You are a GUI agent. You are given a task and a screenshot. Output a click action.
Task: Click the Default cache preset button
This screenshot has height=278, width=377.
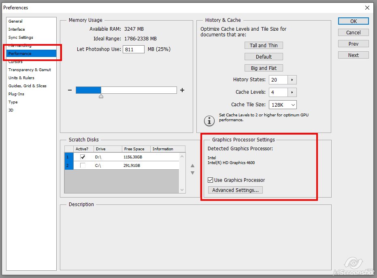point(264,57)
